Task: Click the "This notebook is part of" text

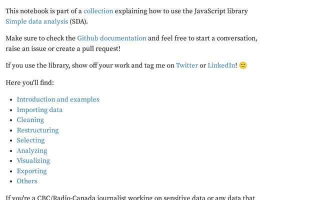Action: pyautogui.click(x=43, y=11)
